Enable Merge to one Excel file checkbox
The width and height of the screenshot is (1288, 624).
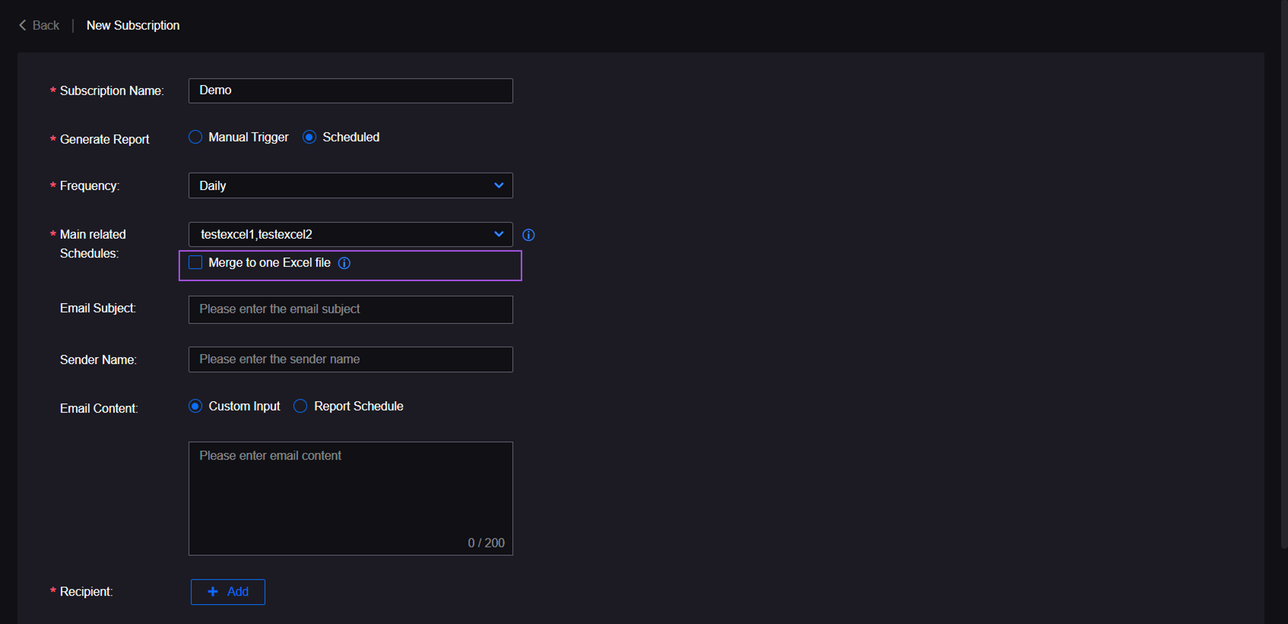pos(195,262)
